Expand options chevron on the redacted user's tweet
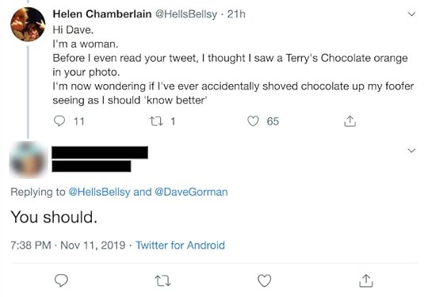The height and width of the screenshot is (297, 428). coord(411,150)
